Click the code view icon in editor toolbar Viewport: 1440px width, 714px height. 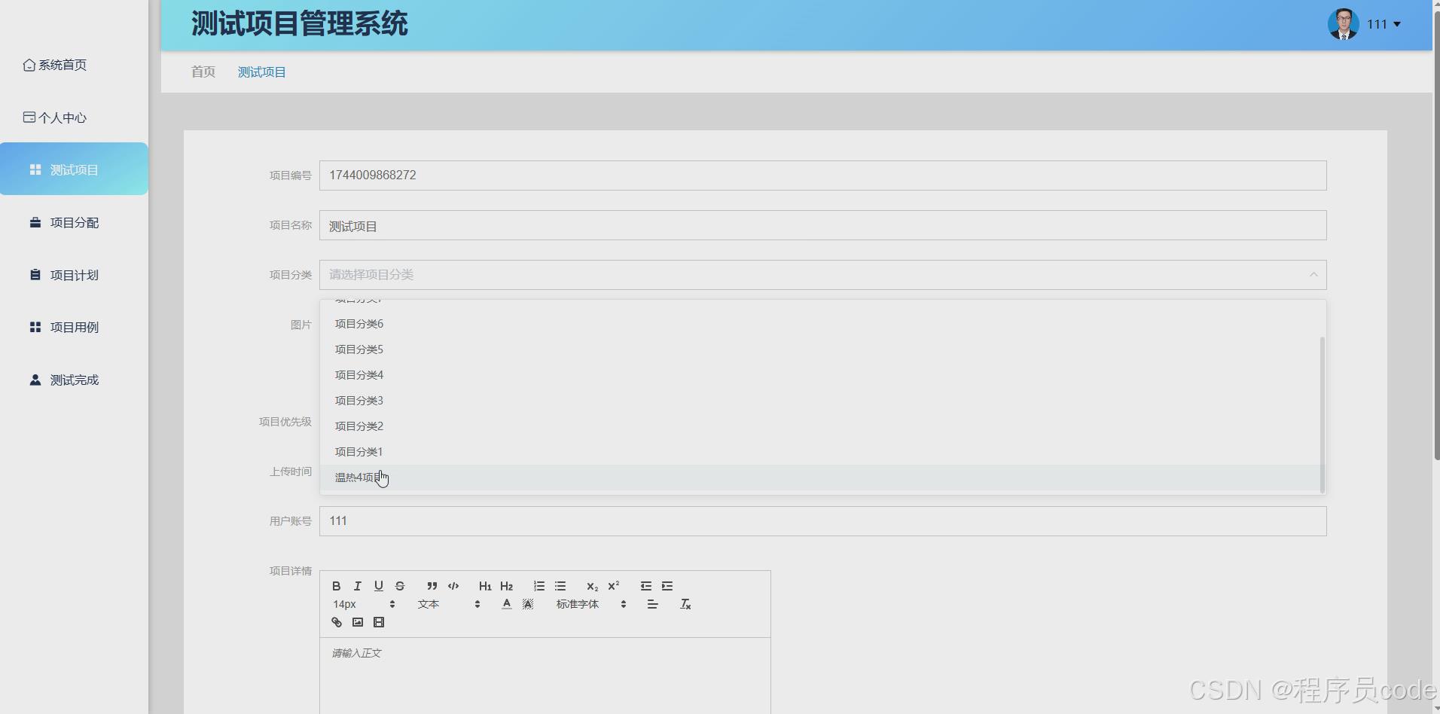tap(454, 586)
